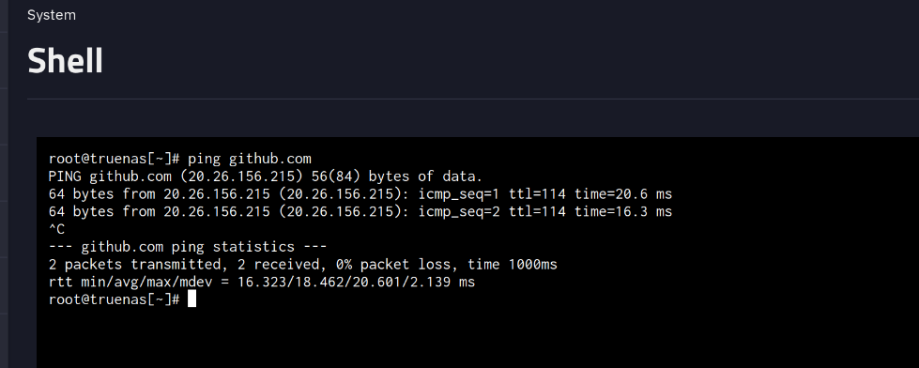Viewport: 919px width, 368px height.
Task: Click the System breadcrumb link
Action: click(x=52, y=15)
